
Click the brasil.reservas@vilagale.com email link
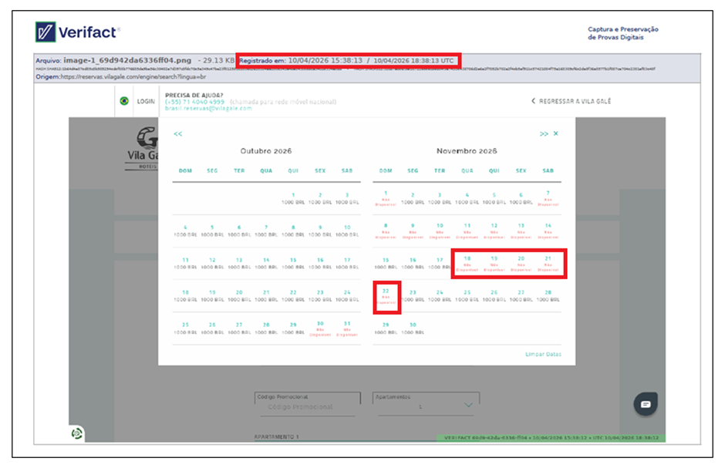[x=208, y=109]
